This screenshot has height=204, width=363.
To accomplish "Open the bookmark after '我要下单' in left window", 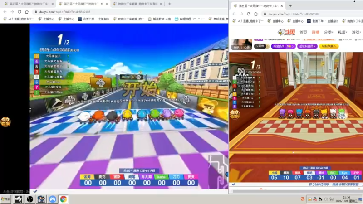I will pyautogui.click(x=128, y=19).
